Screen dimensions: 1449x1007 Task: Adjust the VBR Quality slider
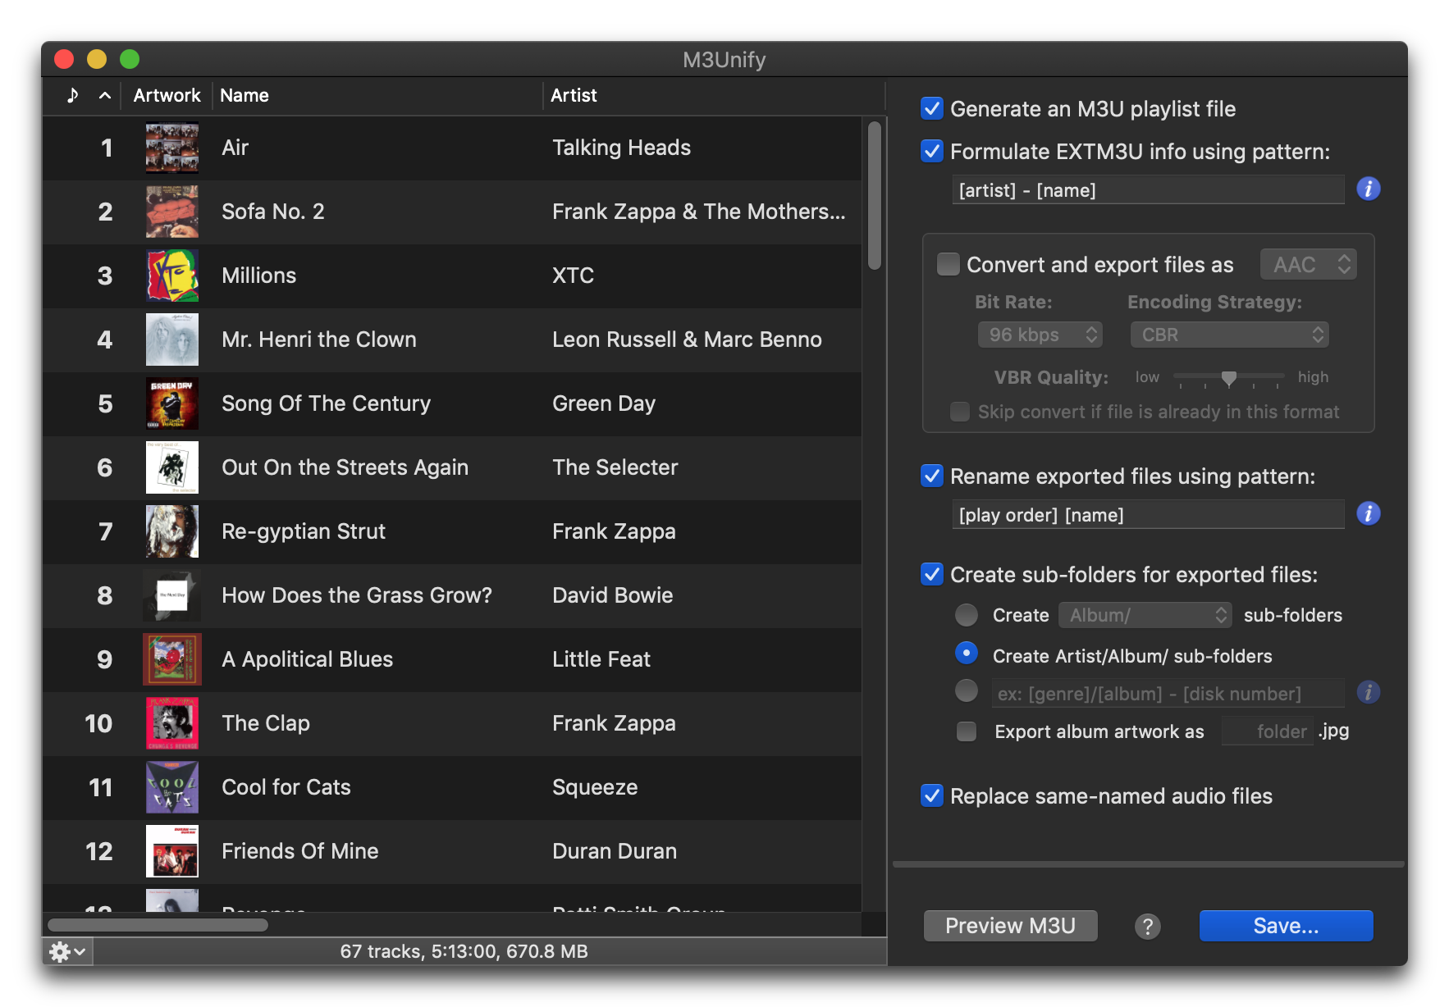coord(1228,377)
